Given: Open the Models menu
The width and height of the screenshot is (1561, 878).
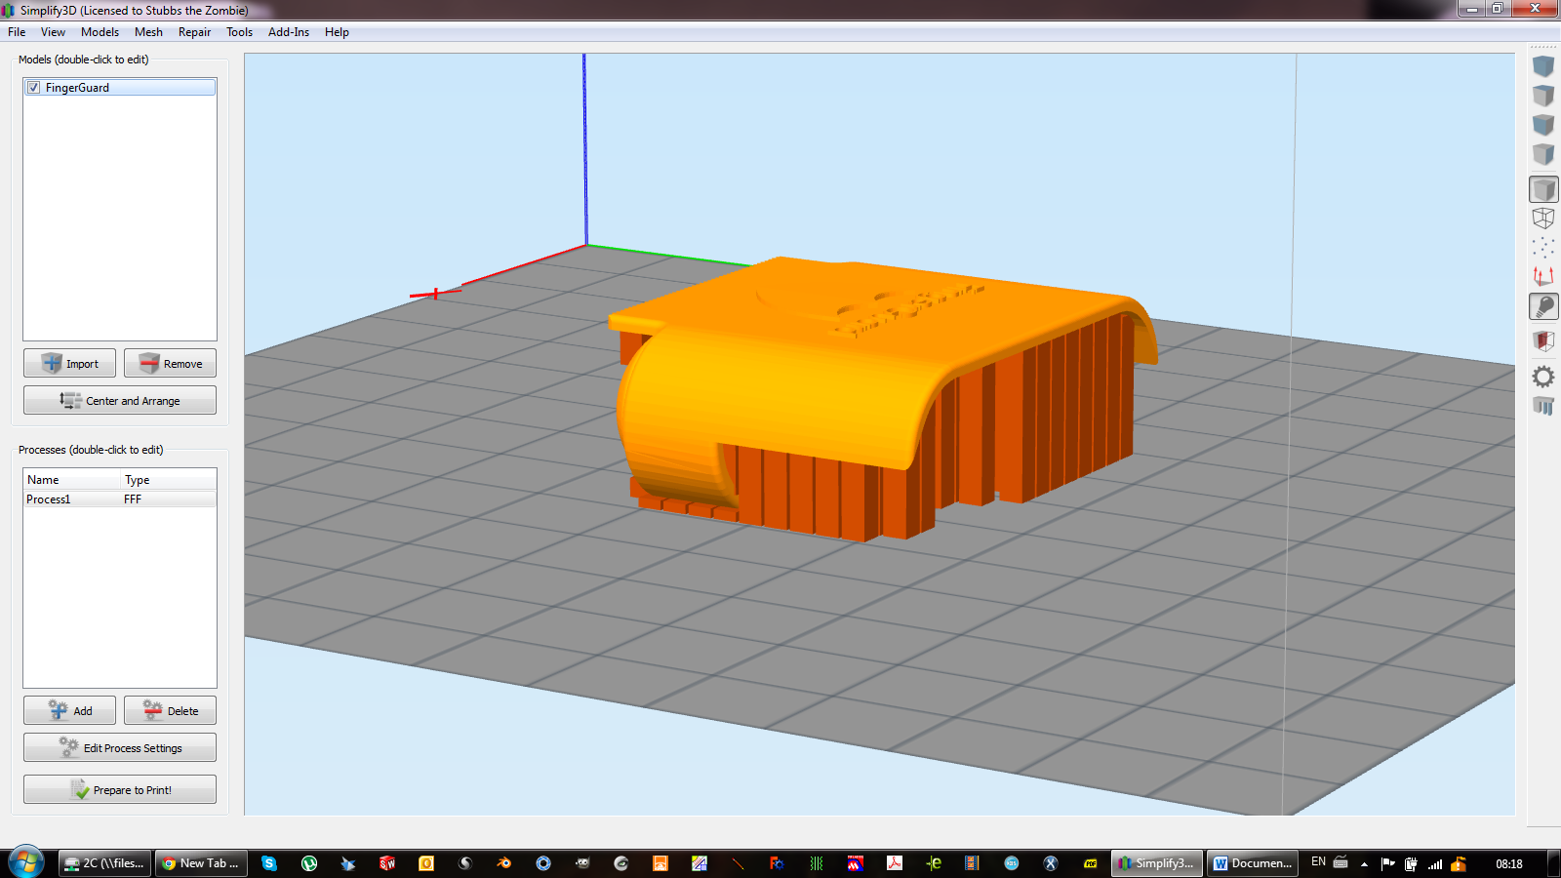Looking at the screenshot, I should click(x=100, y=32).
